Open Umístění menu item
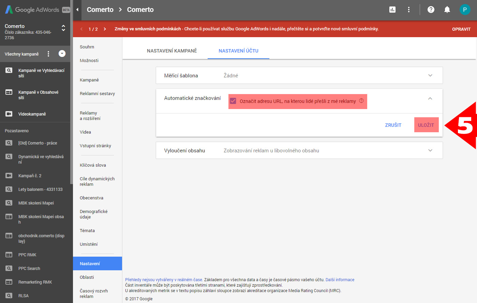 click(x=89, y=244)
